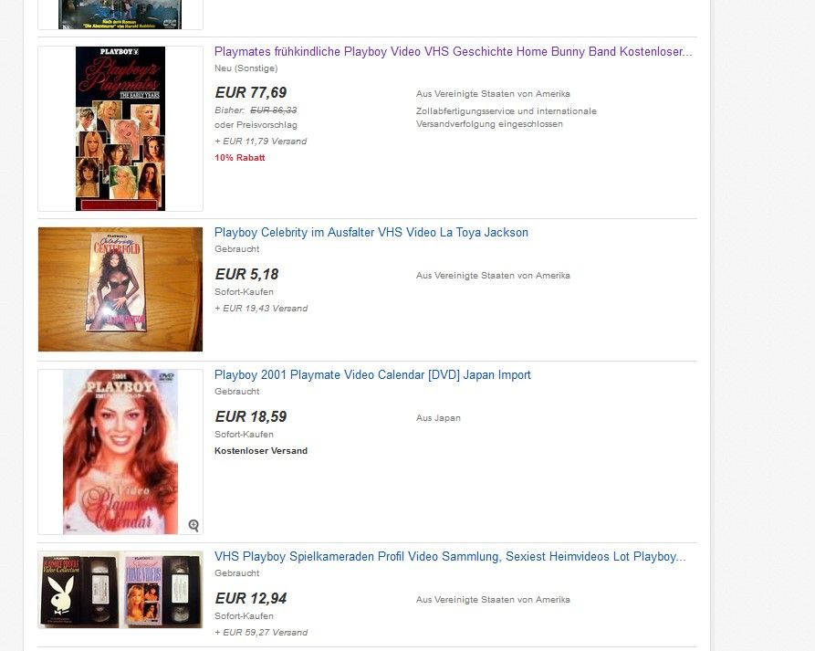
Task: Click the EUR 77,69 price
Action: (251, 92)
